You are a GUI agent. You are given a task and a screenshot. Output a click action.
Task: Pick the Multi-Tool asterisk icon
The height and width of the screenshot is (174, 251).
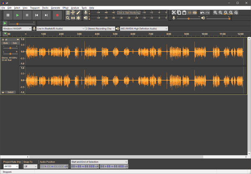point(78,18)
